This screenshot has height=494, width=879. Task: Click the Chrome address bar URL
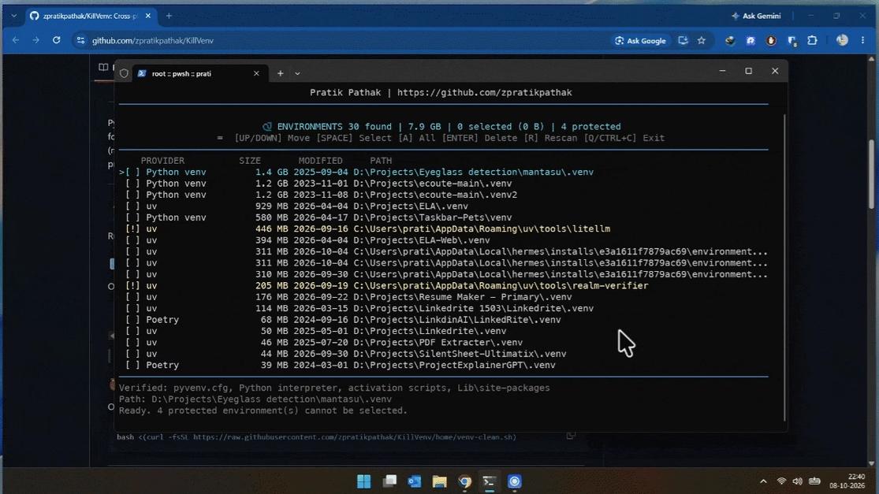tap(153, 40)
